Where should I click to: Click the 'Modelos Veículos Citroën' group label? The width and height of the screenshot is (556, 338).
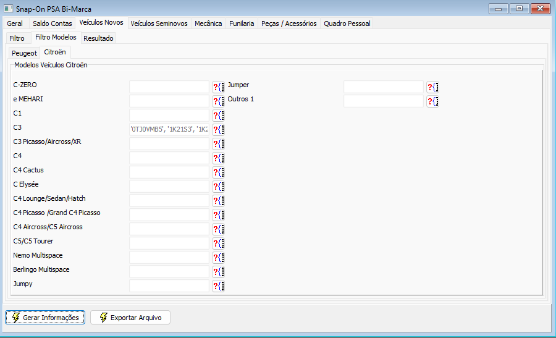click(51, 65)
